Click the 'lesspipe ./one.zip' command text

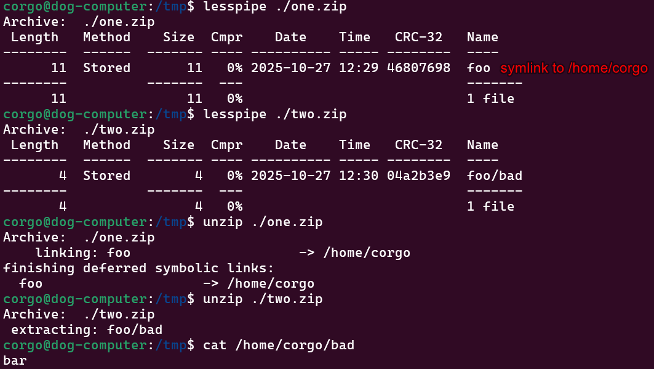(x=274, y=7)
